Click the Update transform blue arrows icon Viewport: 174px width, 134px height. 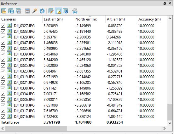point(42,11)
